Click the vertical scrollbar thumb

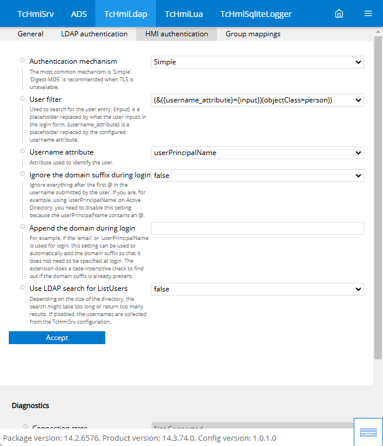point(378,198)
